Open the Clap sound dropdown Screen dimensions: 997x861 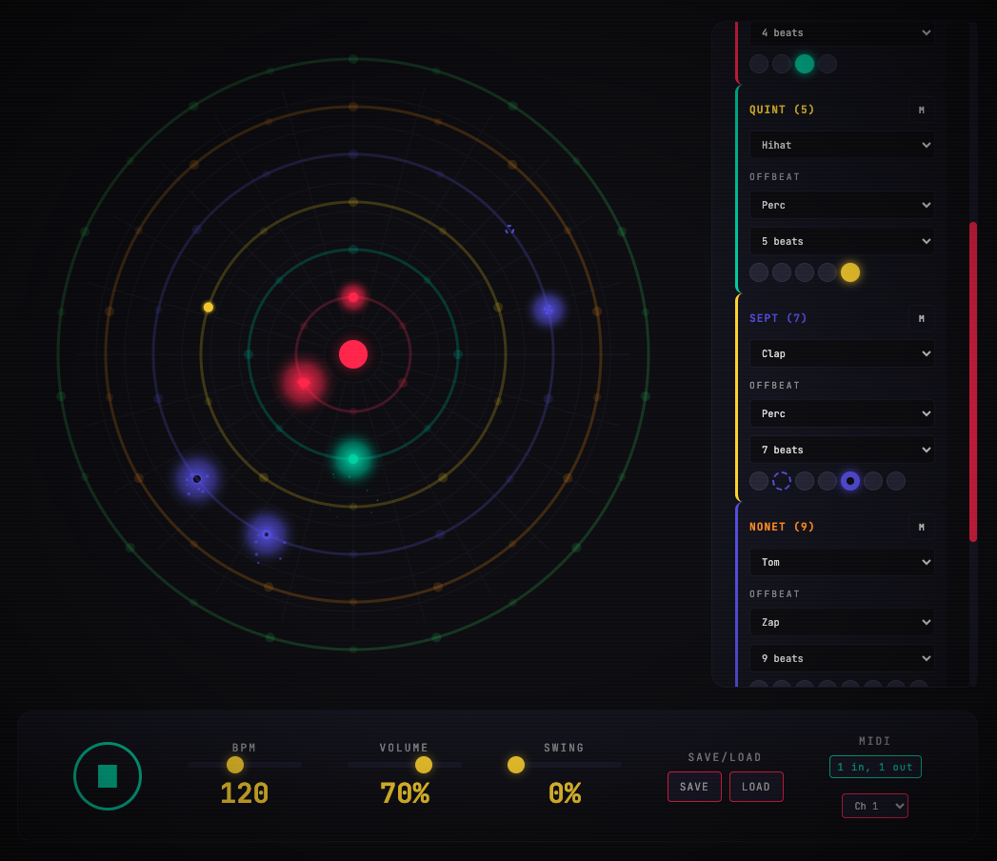(x=842, y=353)
